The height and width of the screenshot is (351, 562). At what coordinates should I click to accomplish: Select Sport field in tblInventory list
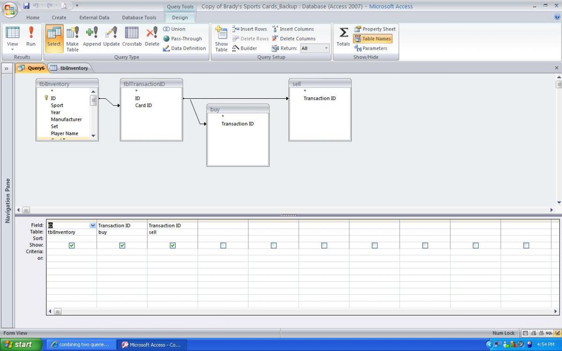[x=57, y=105]
